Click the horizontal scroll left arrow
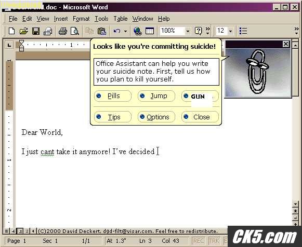The width and height of the screenshot is (302, 247). pyautogui.click(x=33, y=231)
